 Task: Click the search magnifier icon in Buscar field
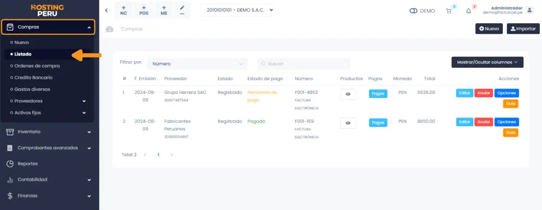(x=264, y=64)
